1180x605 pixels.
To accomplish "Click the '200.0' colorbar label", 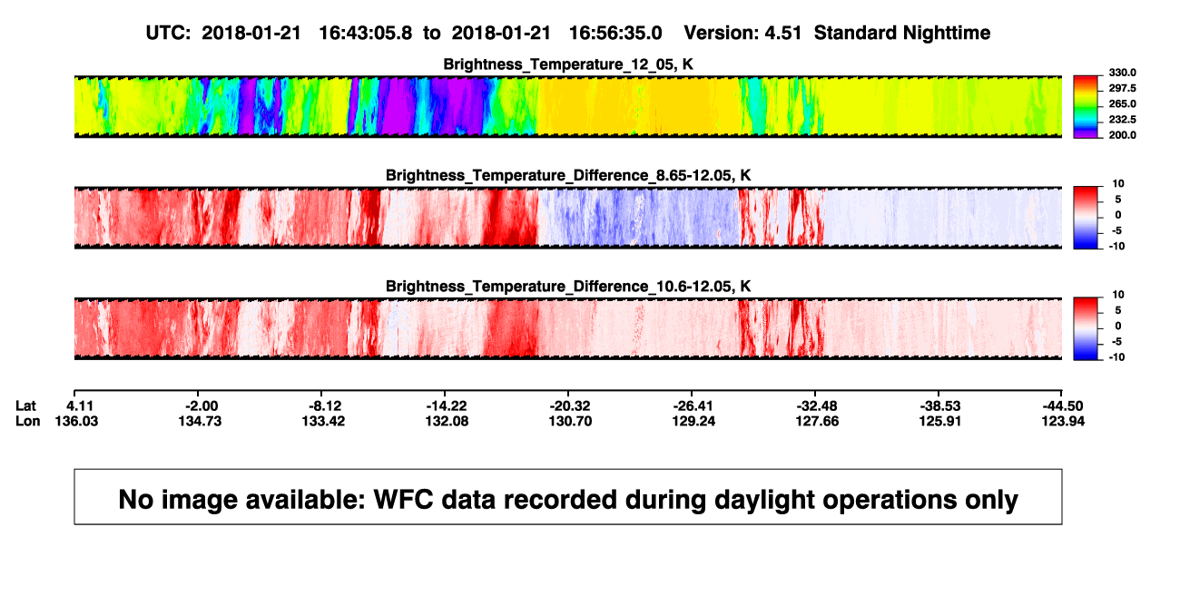I will point(1121,135).
